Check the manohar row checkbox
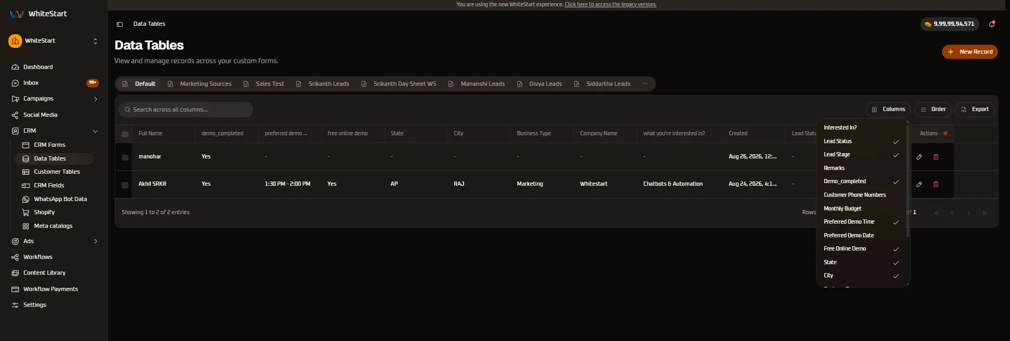 pos(125,157)
